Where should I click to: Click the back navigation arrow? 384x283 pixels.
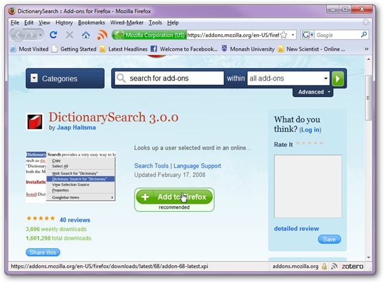[18, 35]
